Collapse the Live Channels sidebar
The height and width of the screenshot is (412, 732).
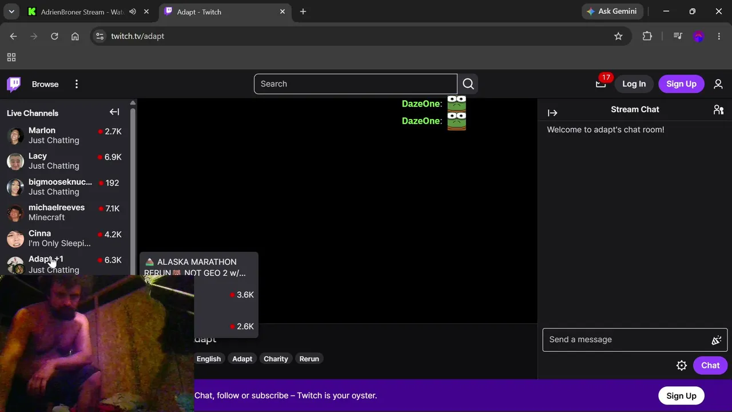(x=114, y=112)
